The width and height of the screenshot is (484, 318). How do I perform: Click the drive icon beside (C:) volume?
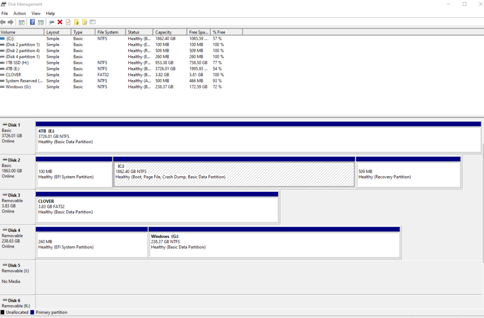point(2,39)
